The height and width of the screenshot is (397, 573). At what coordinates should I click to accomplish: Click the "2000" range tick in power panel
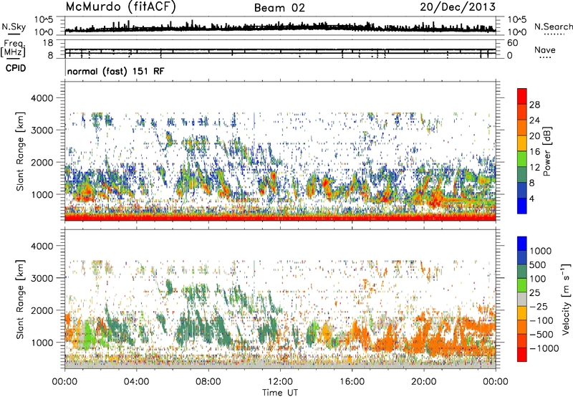coord(42,162)
